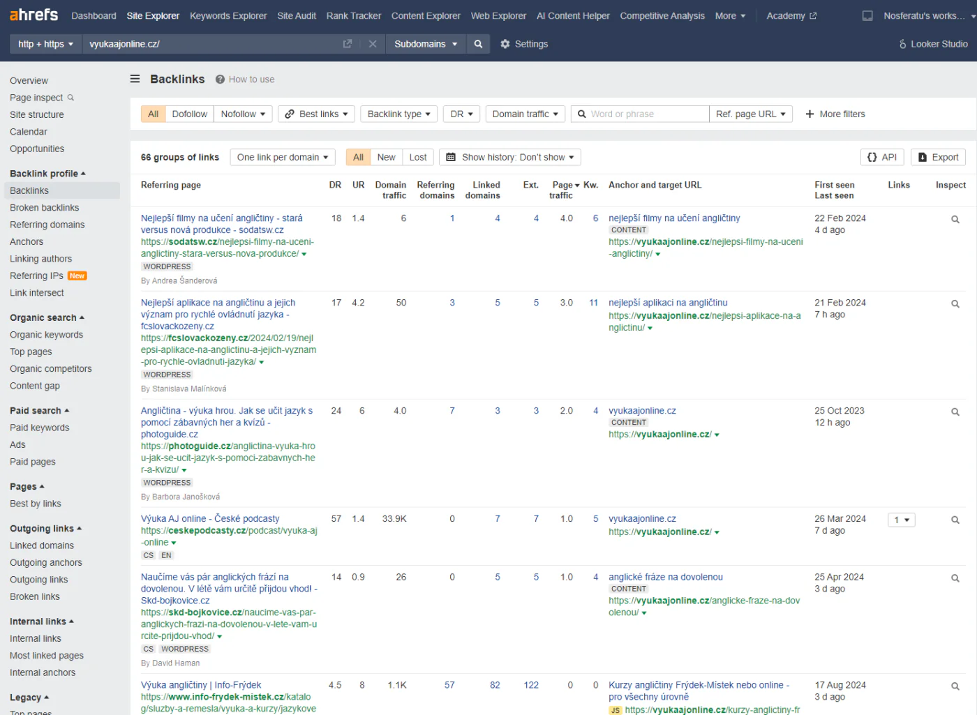Image resolution: width=977 pixels, height=715 pixels.
Task: Toggle the hamburger sidebar menu
Action: (135, 79)
